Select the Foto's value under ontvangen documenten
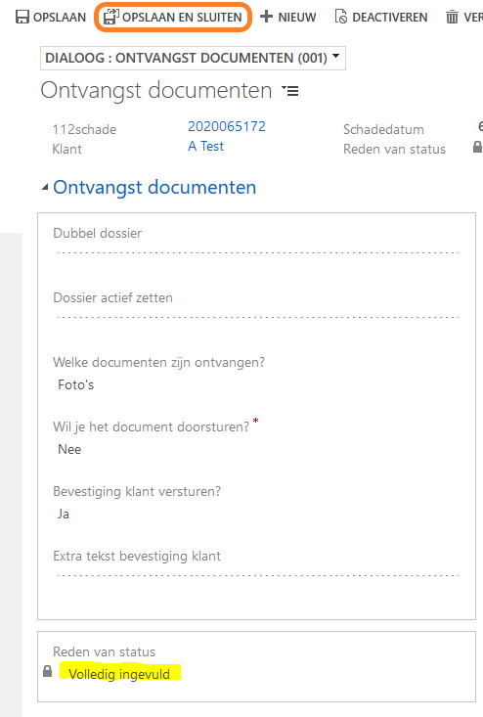 click(76, 384)
